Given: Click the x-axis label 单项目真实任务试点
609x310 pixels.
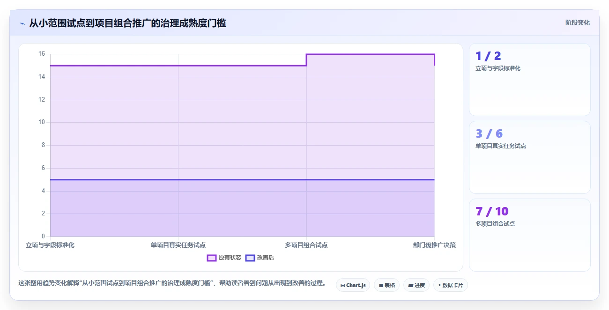Looking at the screenshot, I should point(178,245).
